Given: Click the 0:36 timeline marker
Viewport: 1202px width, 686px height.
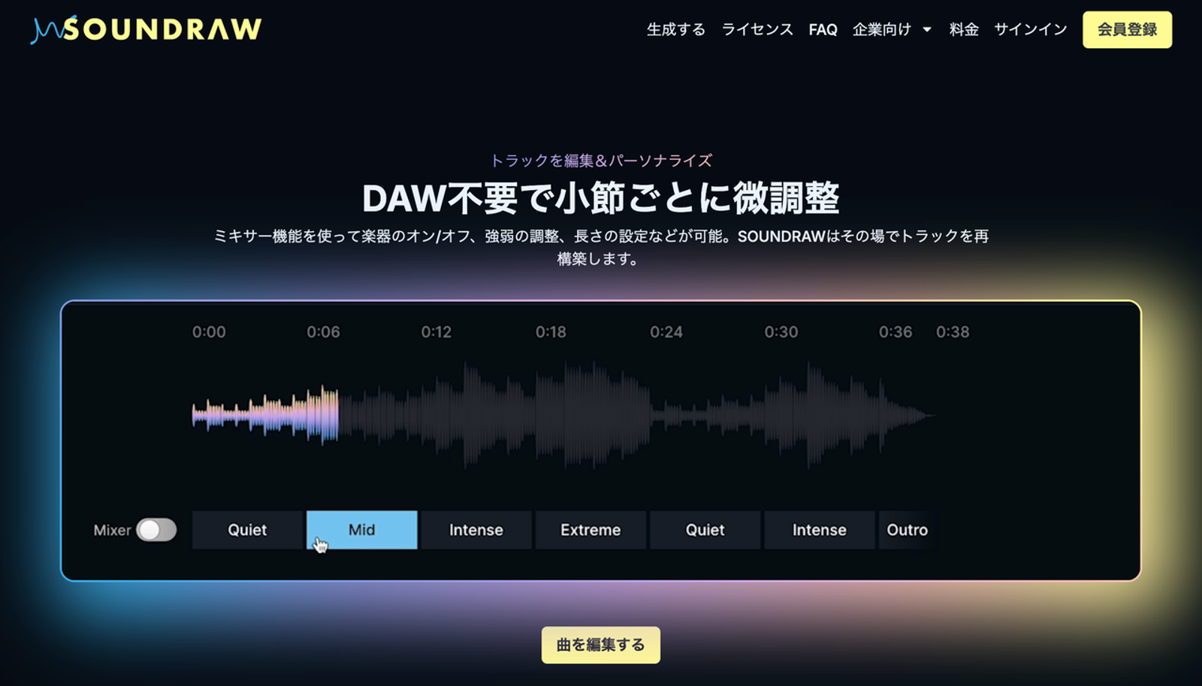Looking at the screenshot, I should (x=895, y=332).
